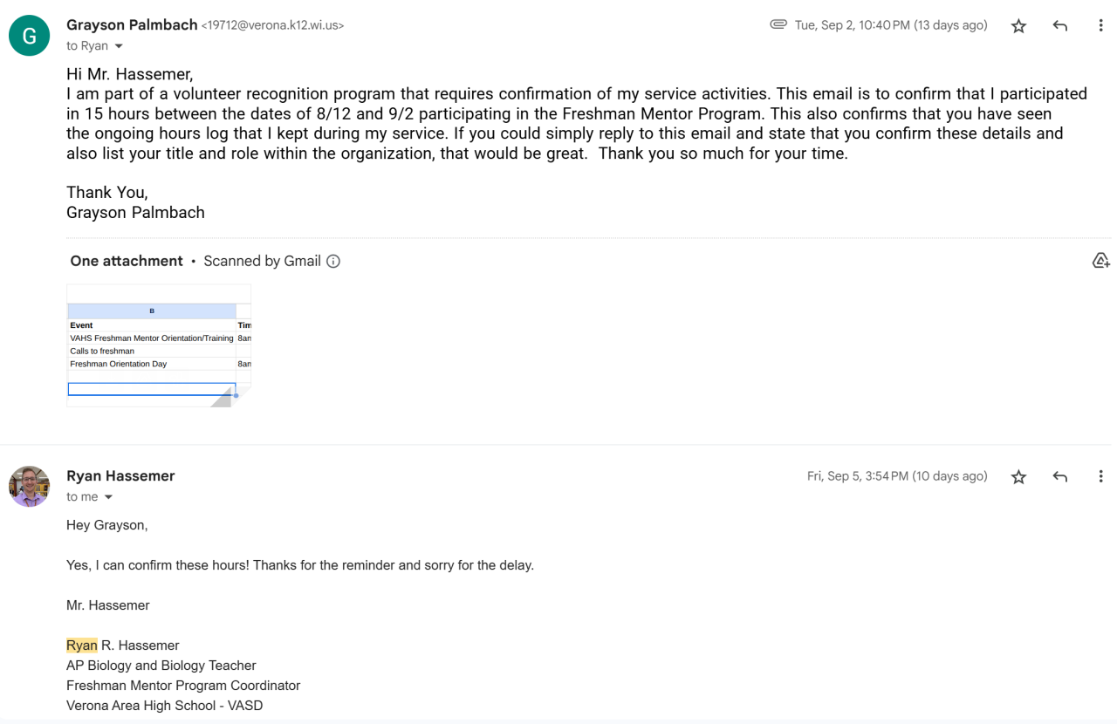Click Grayson's email address 19712@verona.k12.wi.us
Screen dimensions: 1117x724
(273, 26)
